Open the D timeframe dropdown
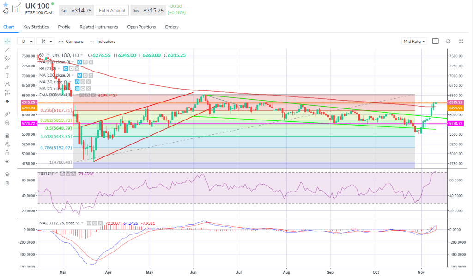The image size is (473, 276). pos(26,41)
